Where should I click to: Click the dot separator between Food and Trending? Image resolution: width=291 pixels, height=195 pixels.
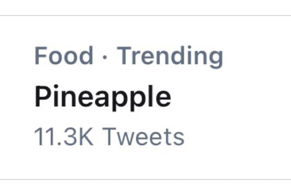point(105,56)
